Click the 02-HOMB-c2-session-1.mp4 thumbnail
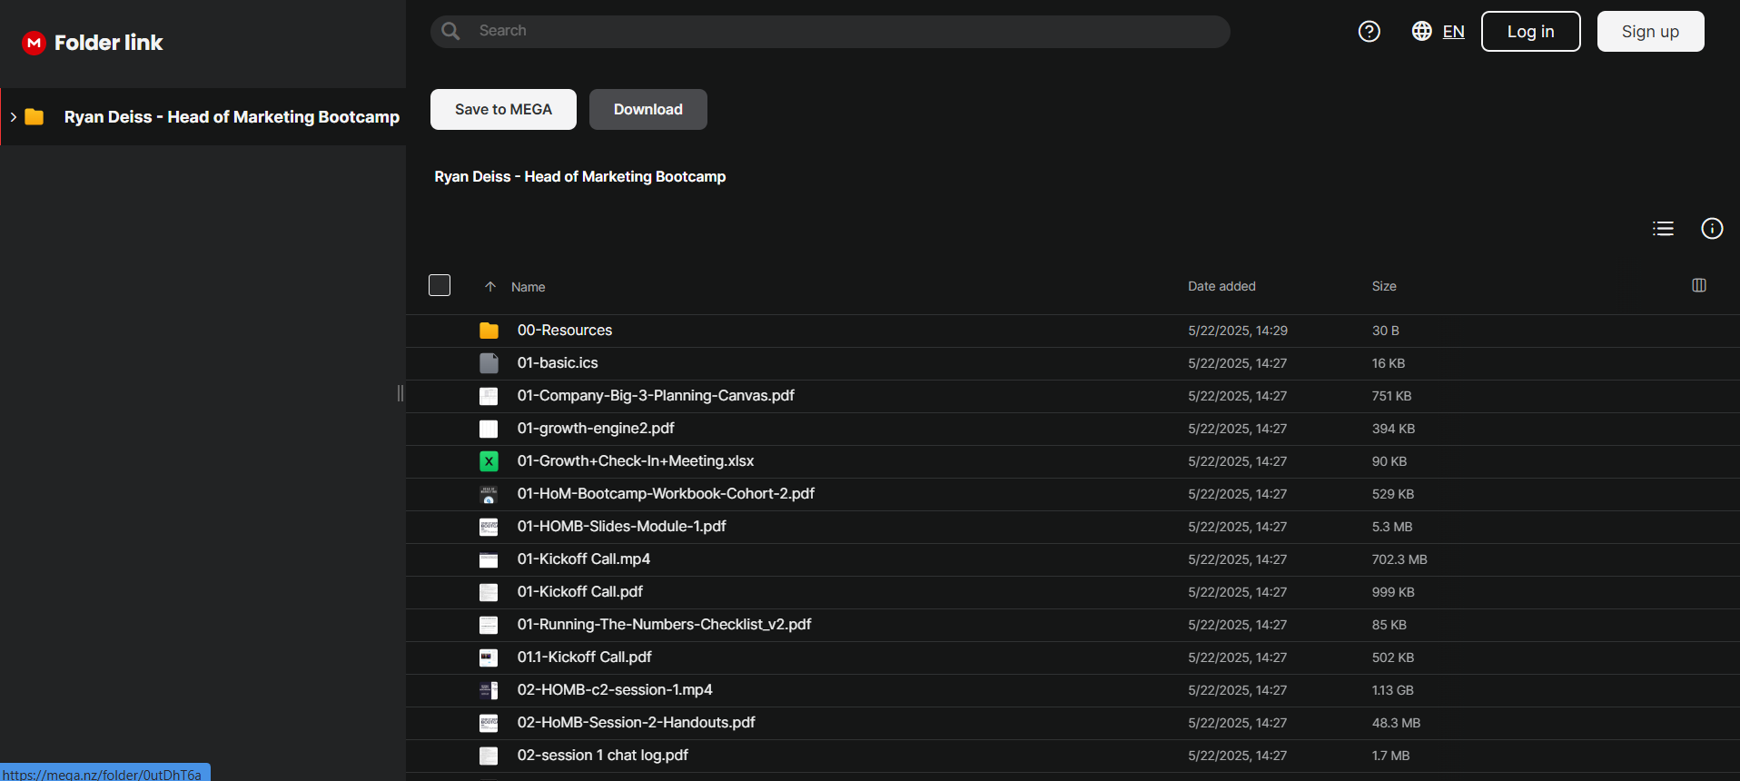This screenshot has height=781, width=1740. [489, 690]
